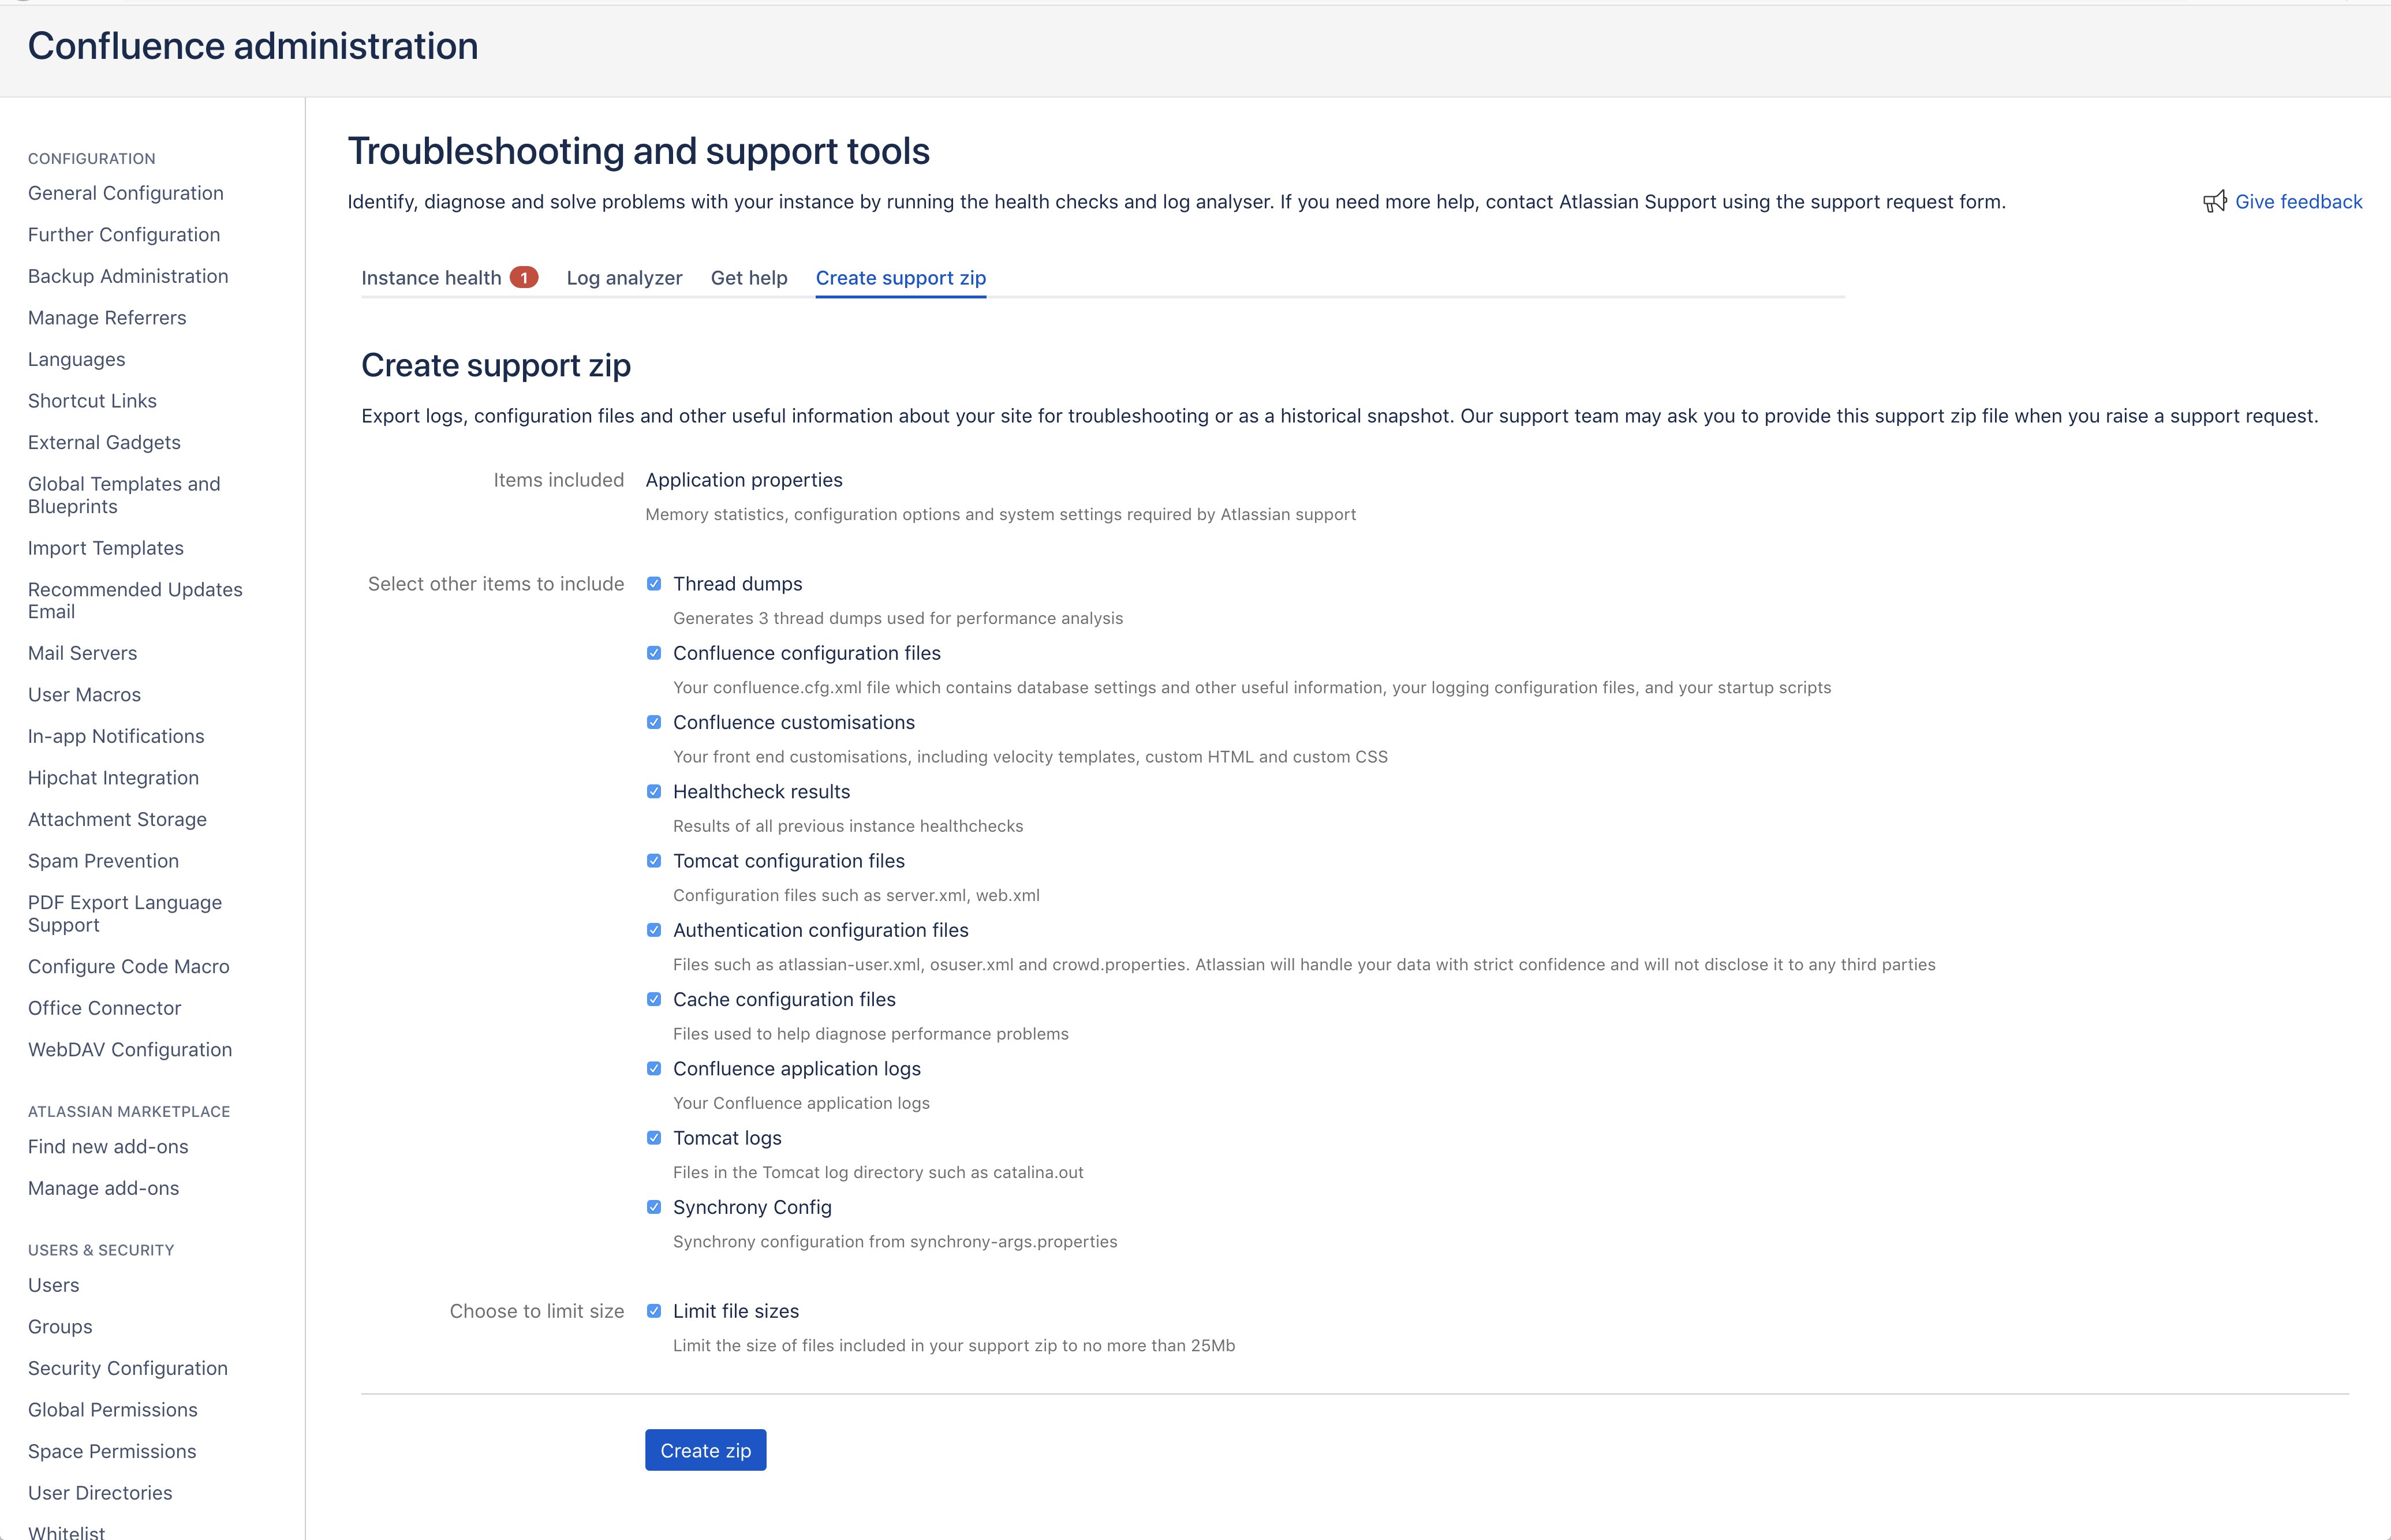2391x1540 pixels.
Task: Toggle the Cache configuration files checkbox
Action: [654, 999]
